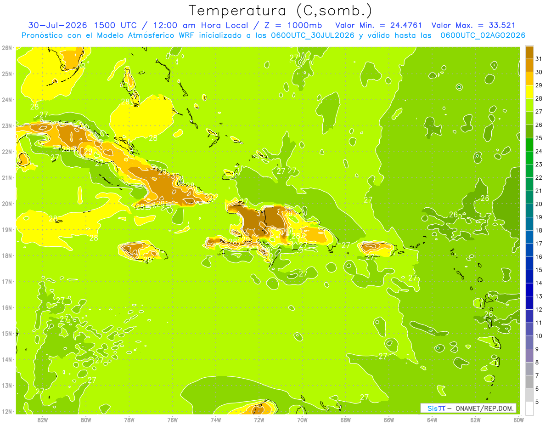Pick the white swatch below 5 in color scale
This screenshot has height=426, width=551.
[x=529, y=408]
